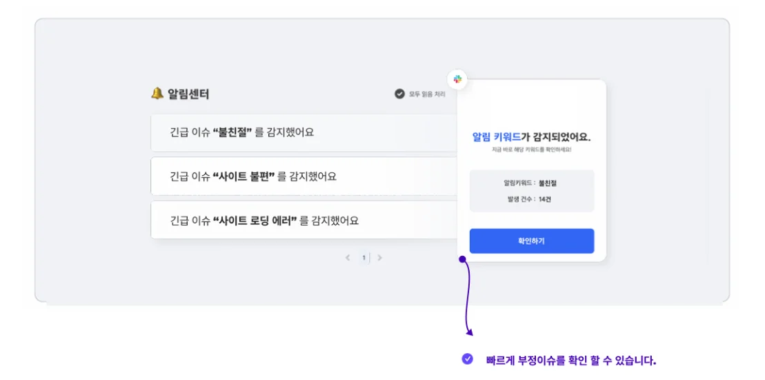Image resolution: width=765 pixels, height=380 pixels.
Task: Open the "사이트 불편" issue notification
Action: coord(304,177)
